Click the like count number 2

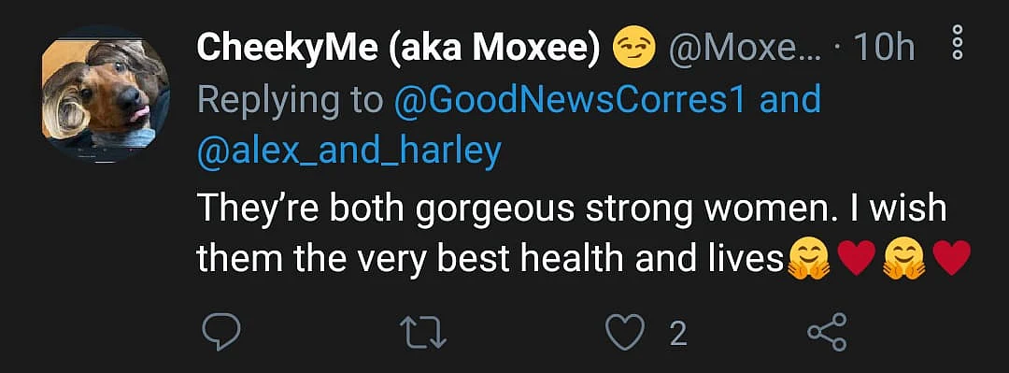click(677, 334)
